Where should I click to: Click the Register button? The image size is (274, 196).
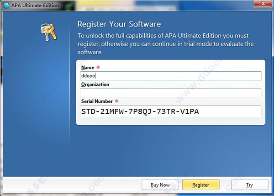pos(200,185)
